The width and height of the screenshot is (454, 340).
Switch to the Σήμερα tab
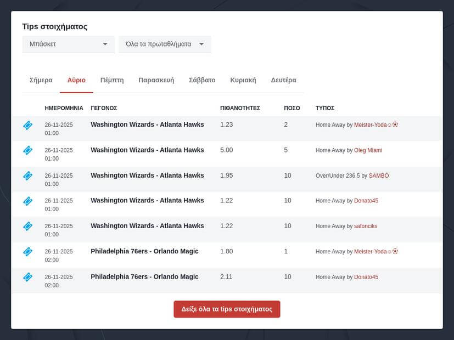41,80
